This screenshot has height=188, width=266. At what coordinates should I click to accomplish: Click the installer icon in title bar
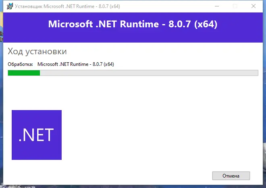(x=10, y=6)
